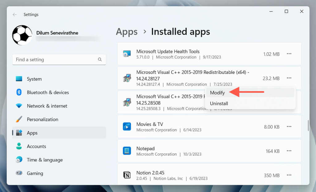Open more options for Microsoft Update Health Tools
The image size is (316, 192).
point(289,54)
